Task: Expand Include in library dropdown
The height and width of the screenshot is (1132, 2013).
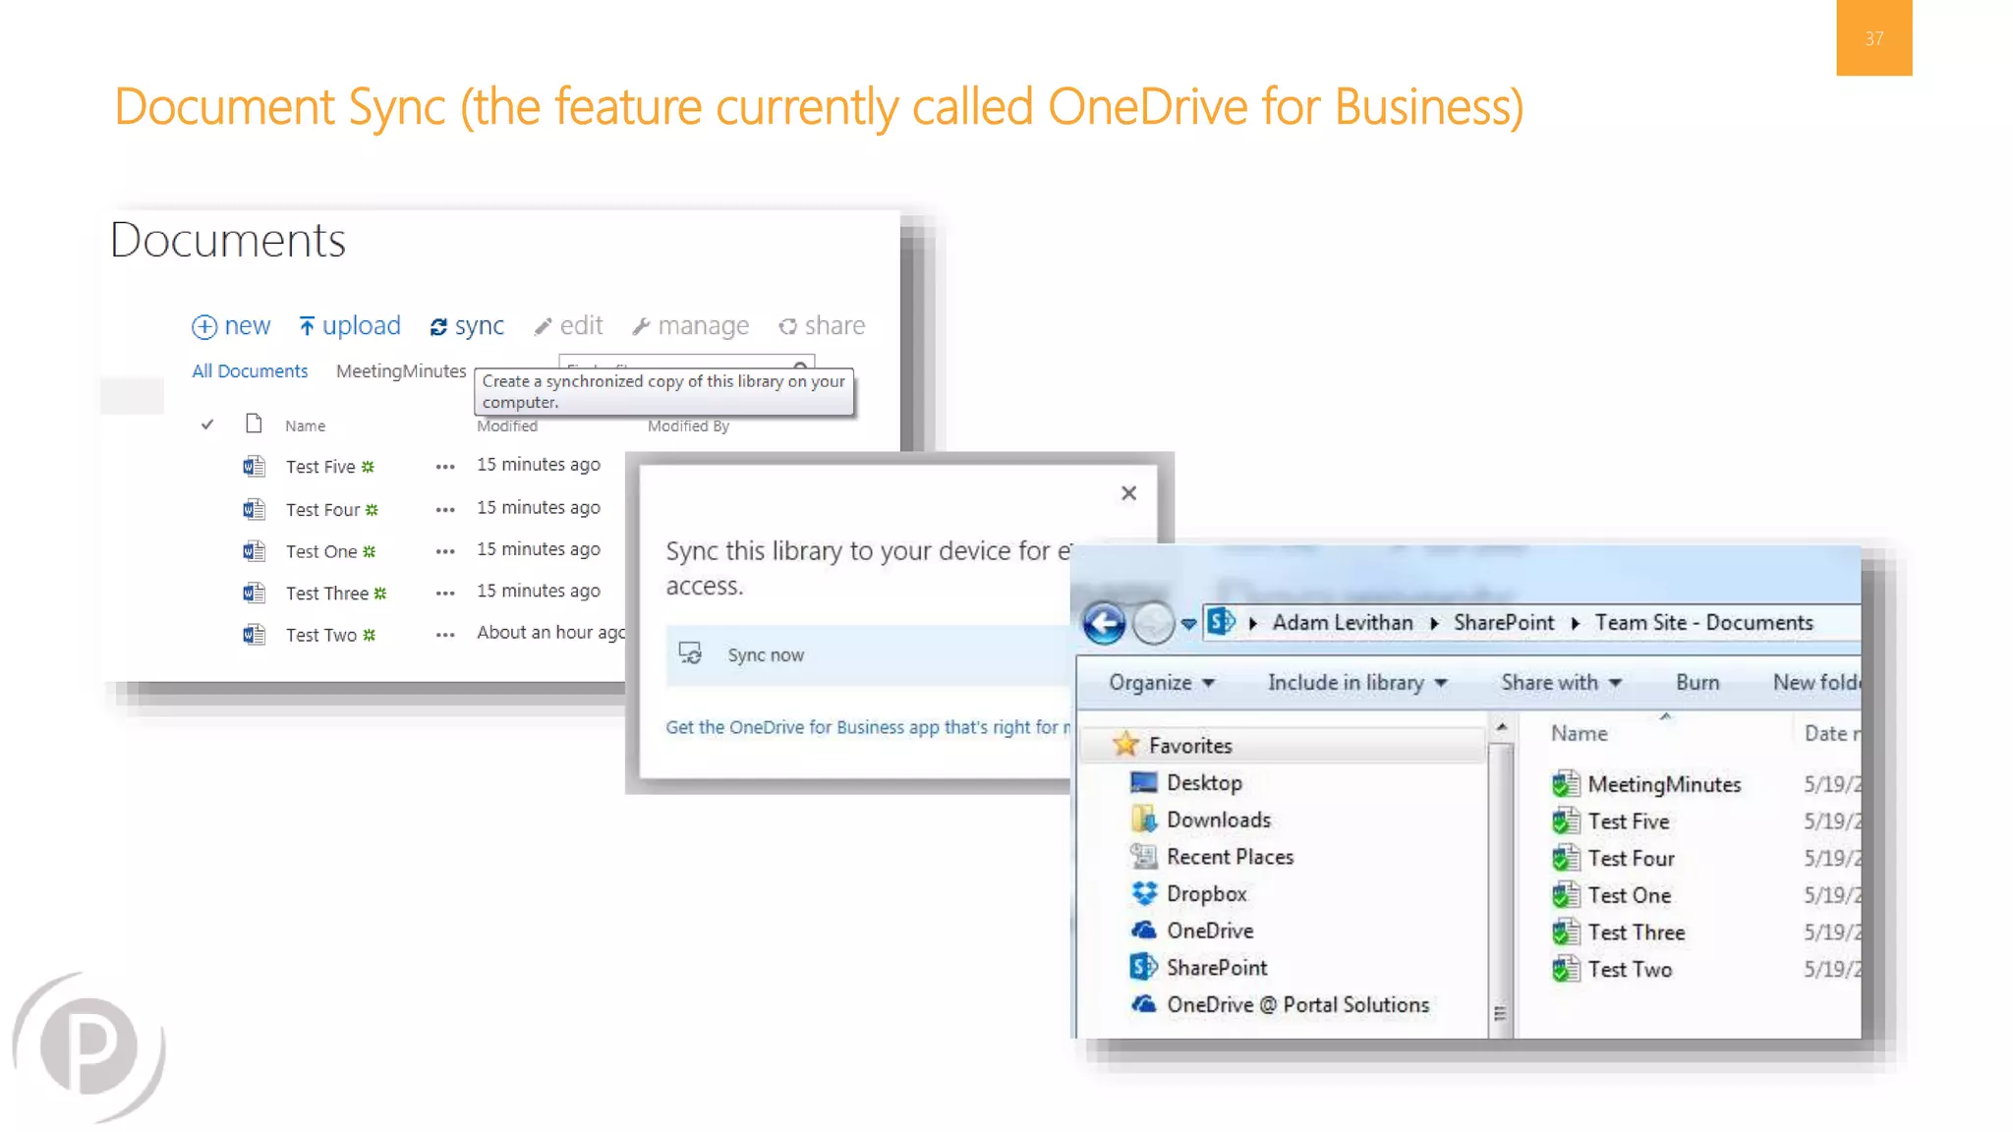Action: point(1357,682)
